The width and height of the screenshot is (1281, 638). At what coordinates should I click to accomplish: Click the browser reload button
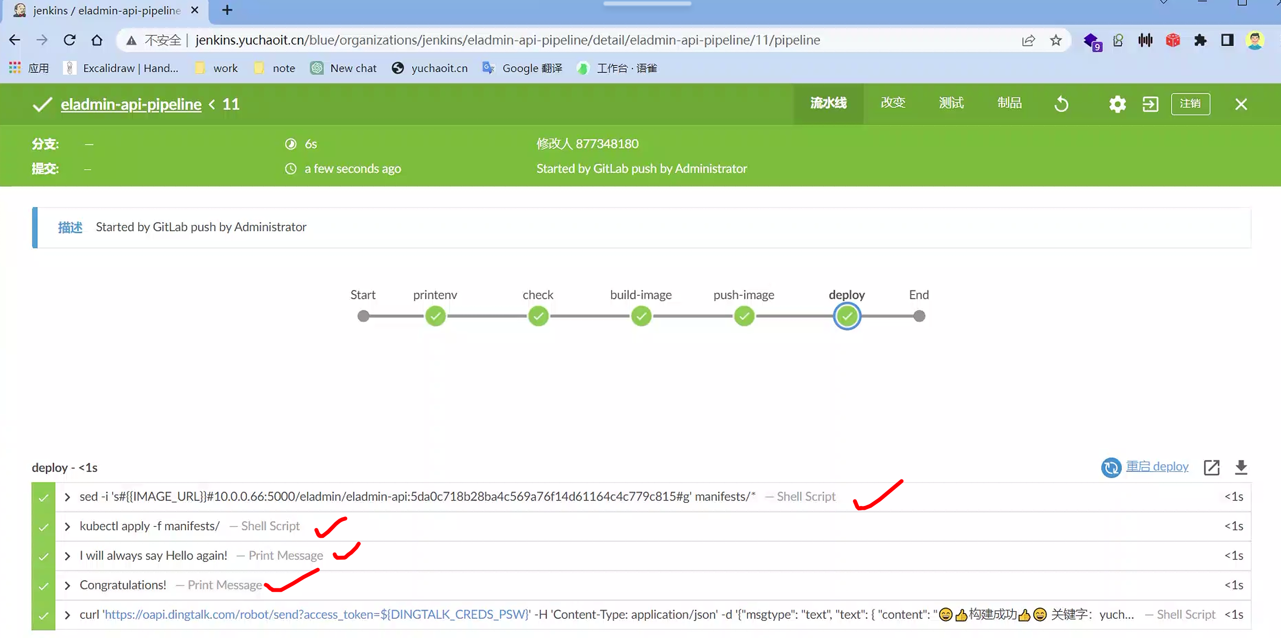tap(70, 40)
